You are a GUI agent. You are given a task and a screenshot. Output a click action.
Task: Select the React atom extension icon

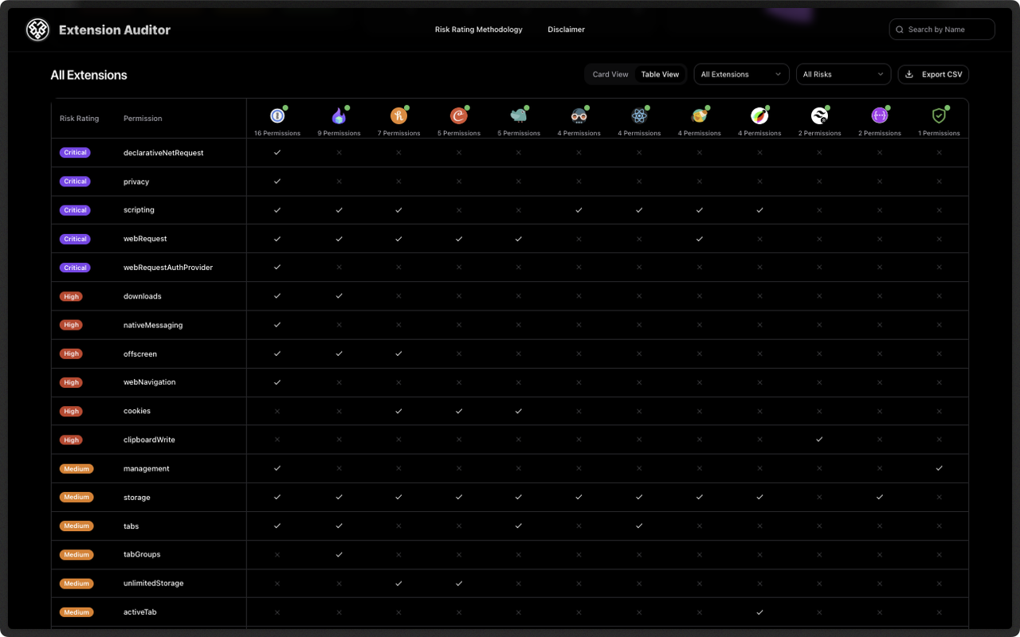639,116
